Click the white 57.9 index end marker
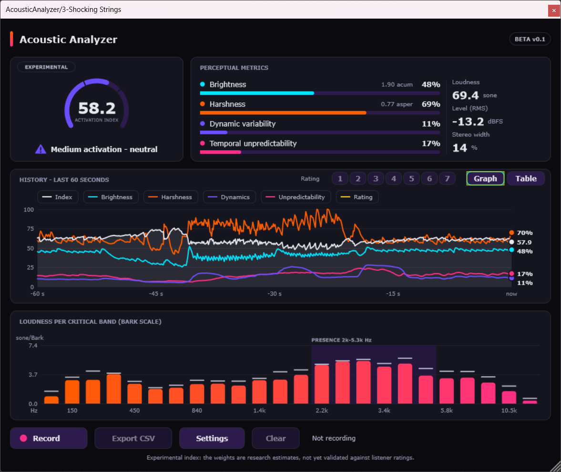561x472 pixels. pos(511,242)
